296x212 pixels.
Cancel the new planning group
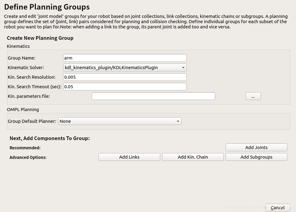point(277,207)
